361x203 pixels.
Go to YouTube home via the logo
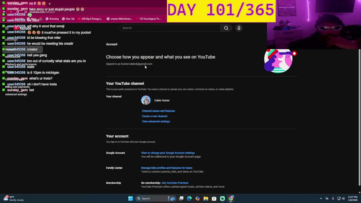[23, 28]
